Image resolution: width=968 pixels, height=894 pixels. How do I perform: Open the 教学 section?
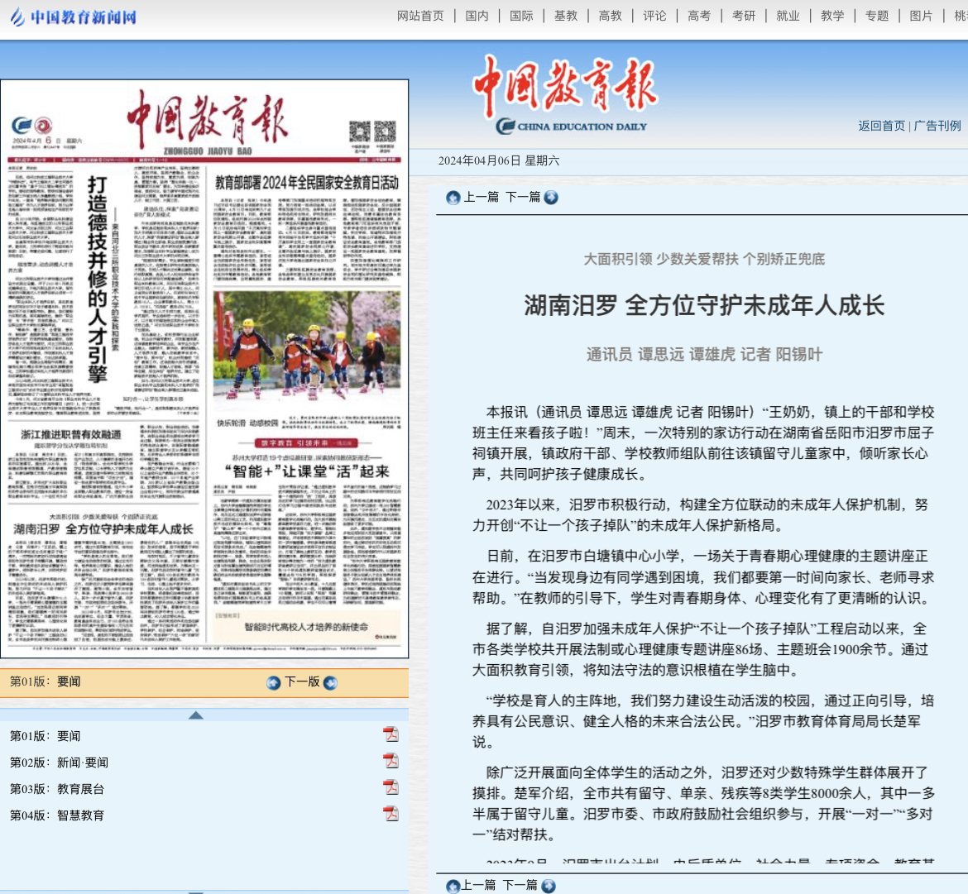pyautogui.click(x=832, y=16)
